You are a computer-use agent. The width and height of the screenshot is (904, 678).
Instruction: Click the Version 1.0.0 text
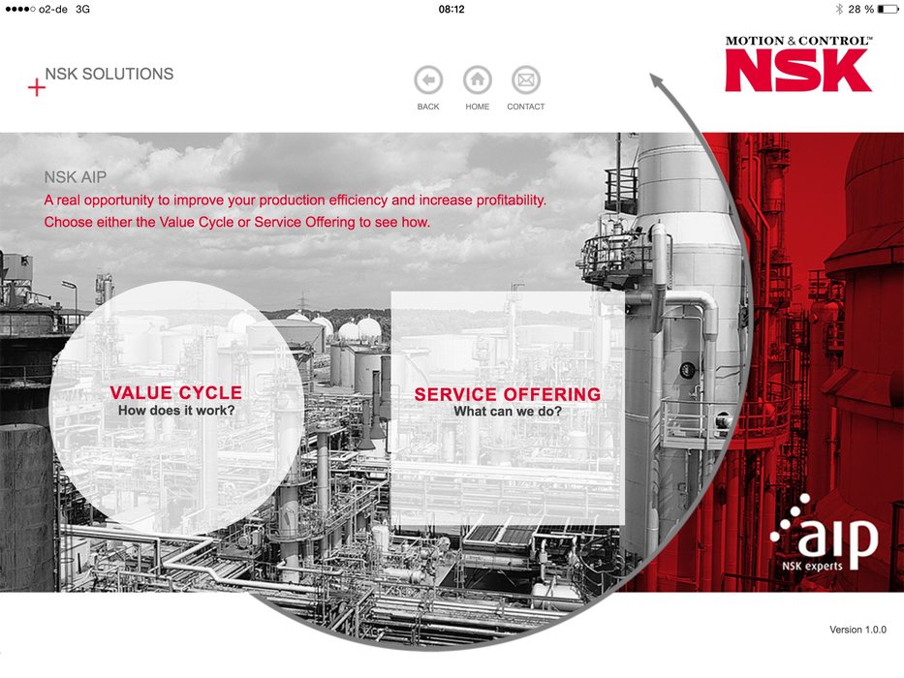(857, 630)
